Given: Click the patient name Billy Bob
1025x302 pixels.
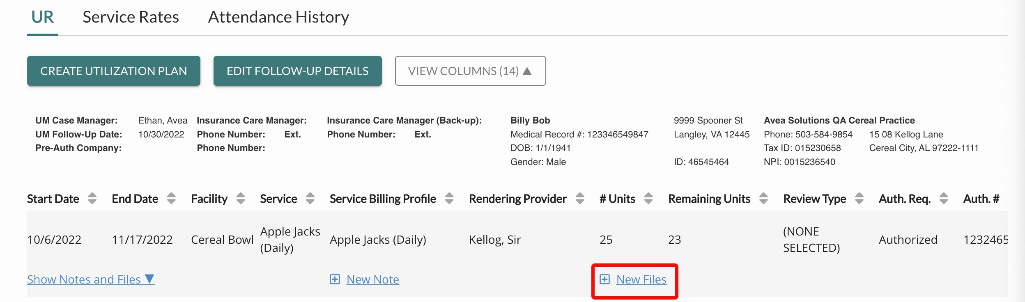Looking at the screenshot, I should (530, 120).
